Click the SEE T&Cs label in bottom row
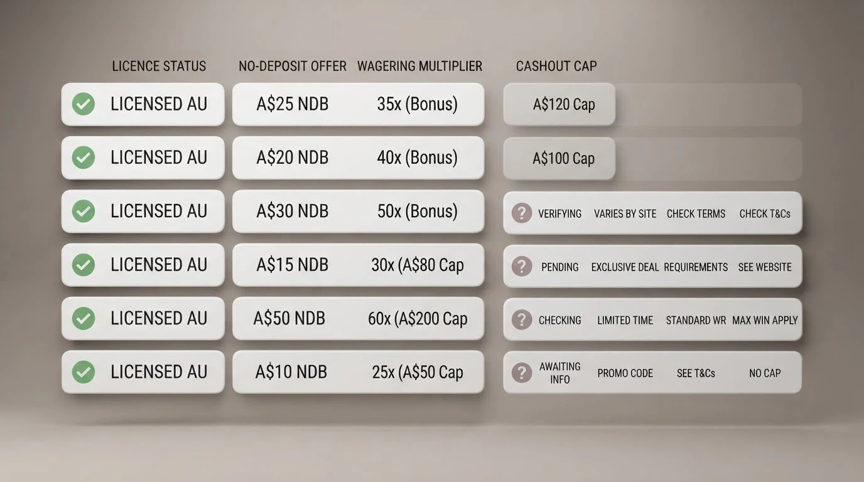The width and height of the screenshot is (864, 482). 696,373
